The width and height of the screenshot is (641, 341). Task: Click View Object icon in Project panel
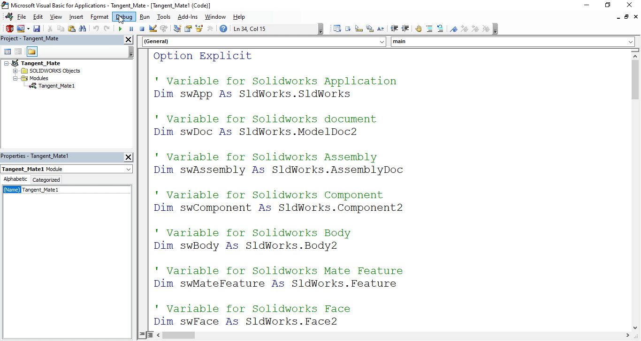pyautogui.click(x=18, y=52)
